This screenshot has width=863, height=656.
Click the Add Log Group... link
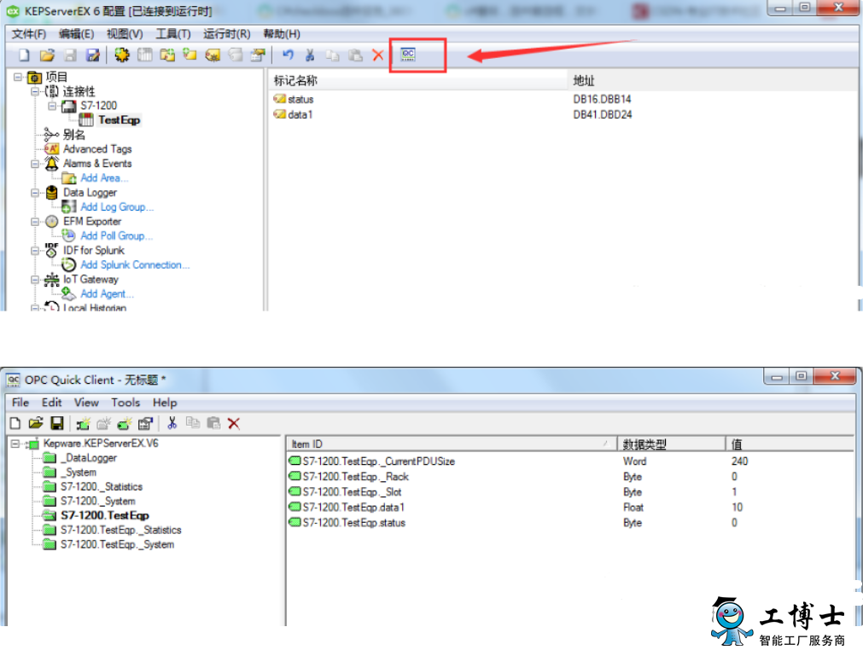pyautogui.click(x=117, y=207)
